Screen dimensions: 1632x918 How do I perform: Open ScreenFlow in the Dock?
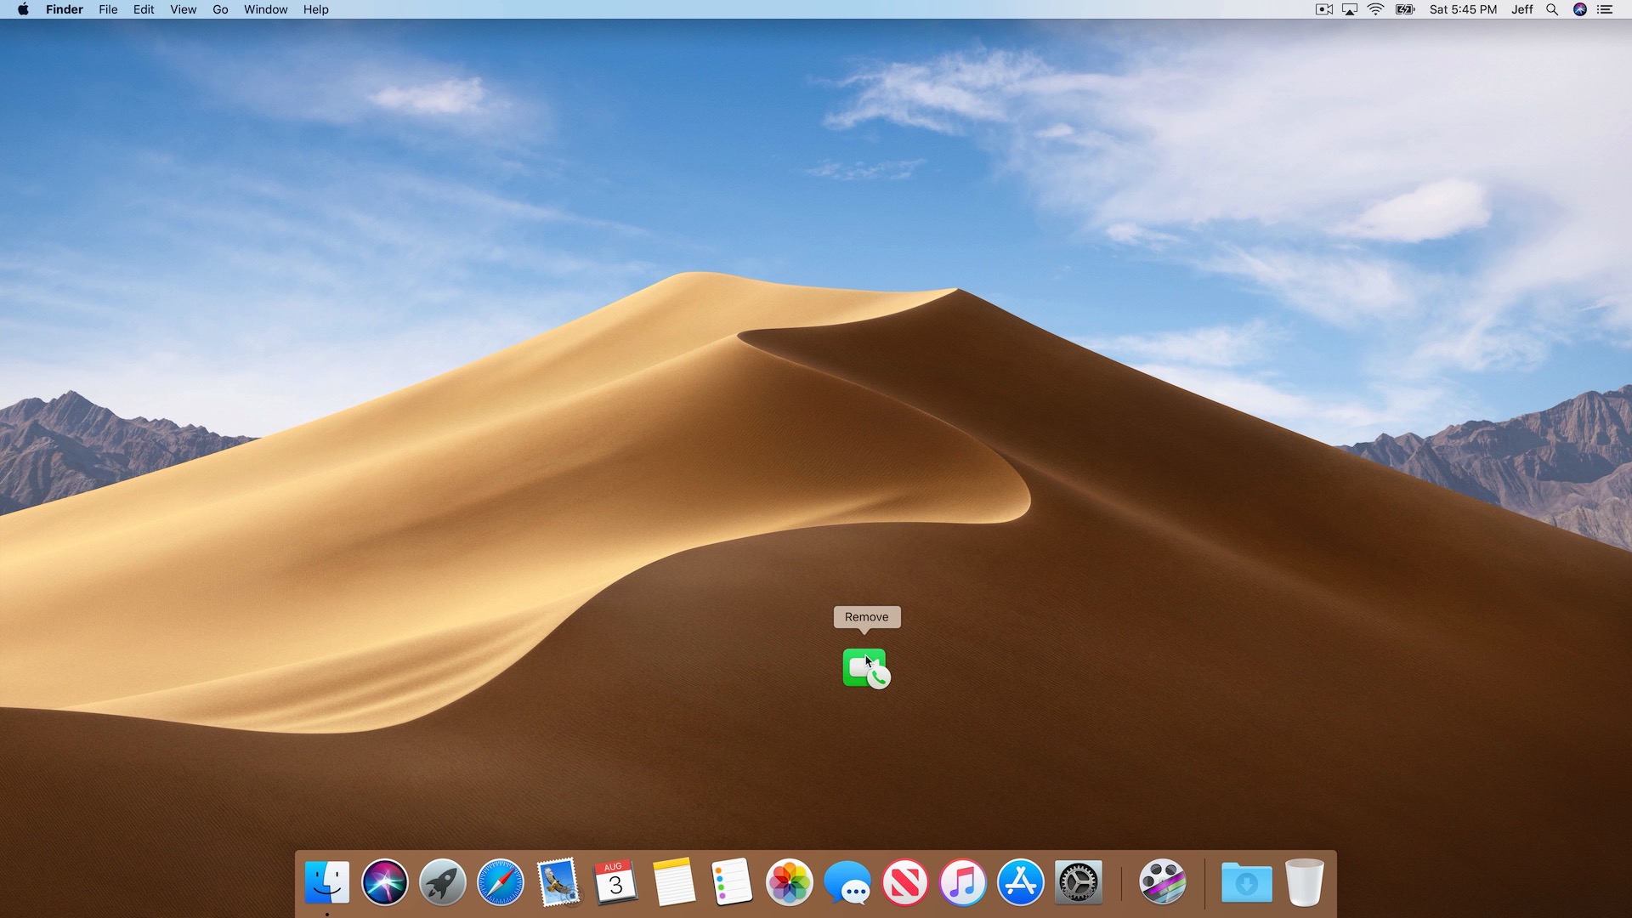pyautogui.click(x=1164, y=882)
